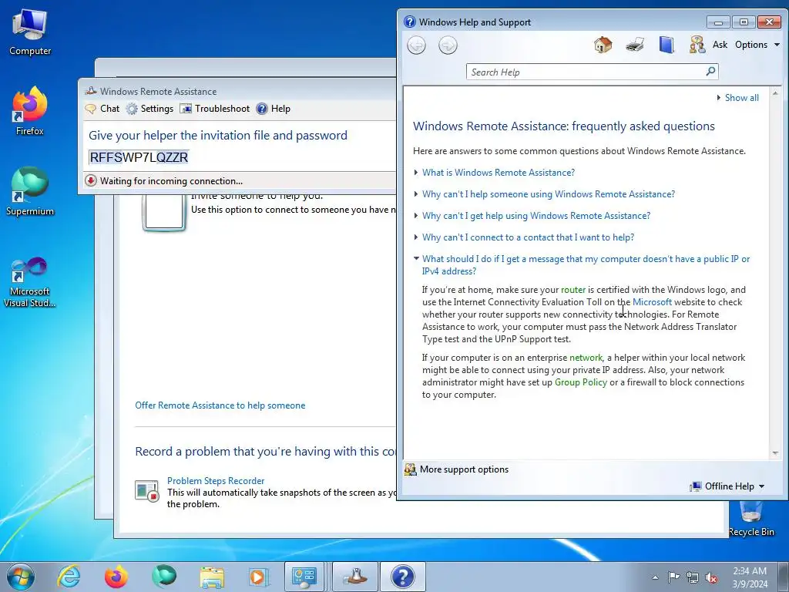This screenshot has width=789, height=592.
Task: Expand Why can't I help someone topic
Action: (x=549, y=194)
